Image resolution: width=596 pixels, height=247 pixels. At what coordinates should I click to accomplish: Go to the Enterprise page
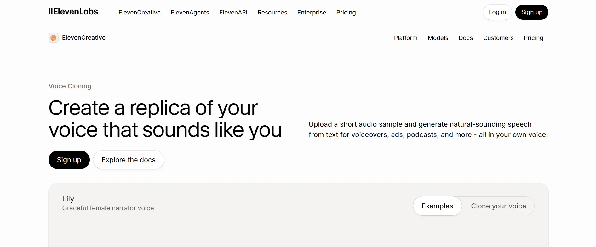click(x=312, y=12)
